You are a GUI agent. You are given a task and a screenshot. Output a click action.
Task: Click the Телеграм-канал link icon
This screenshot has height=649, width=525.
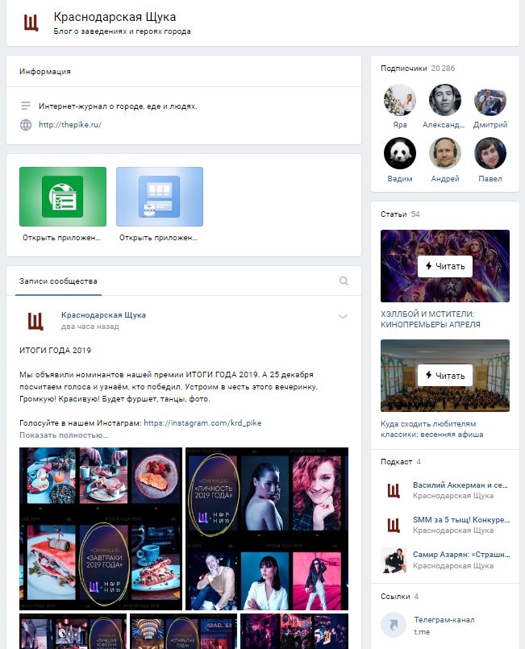pyautogui.click(x=394, y=626)
